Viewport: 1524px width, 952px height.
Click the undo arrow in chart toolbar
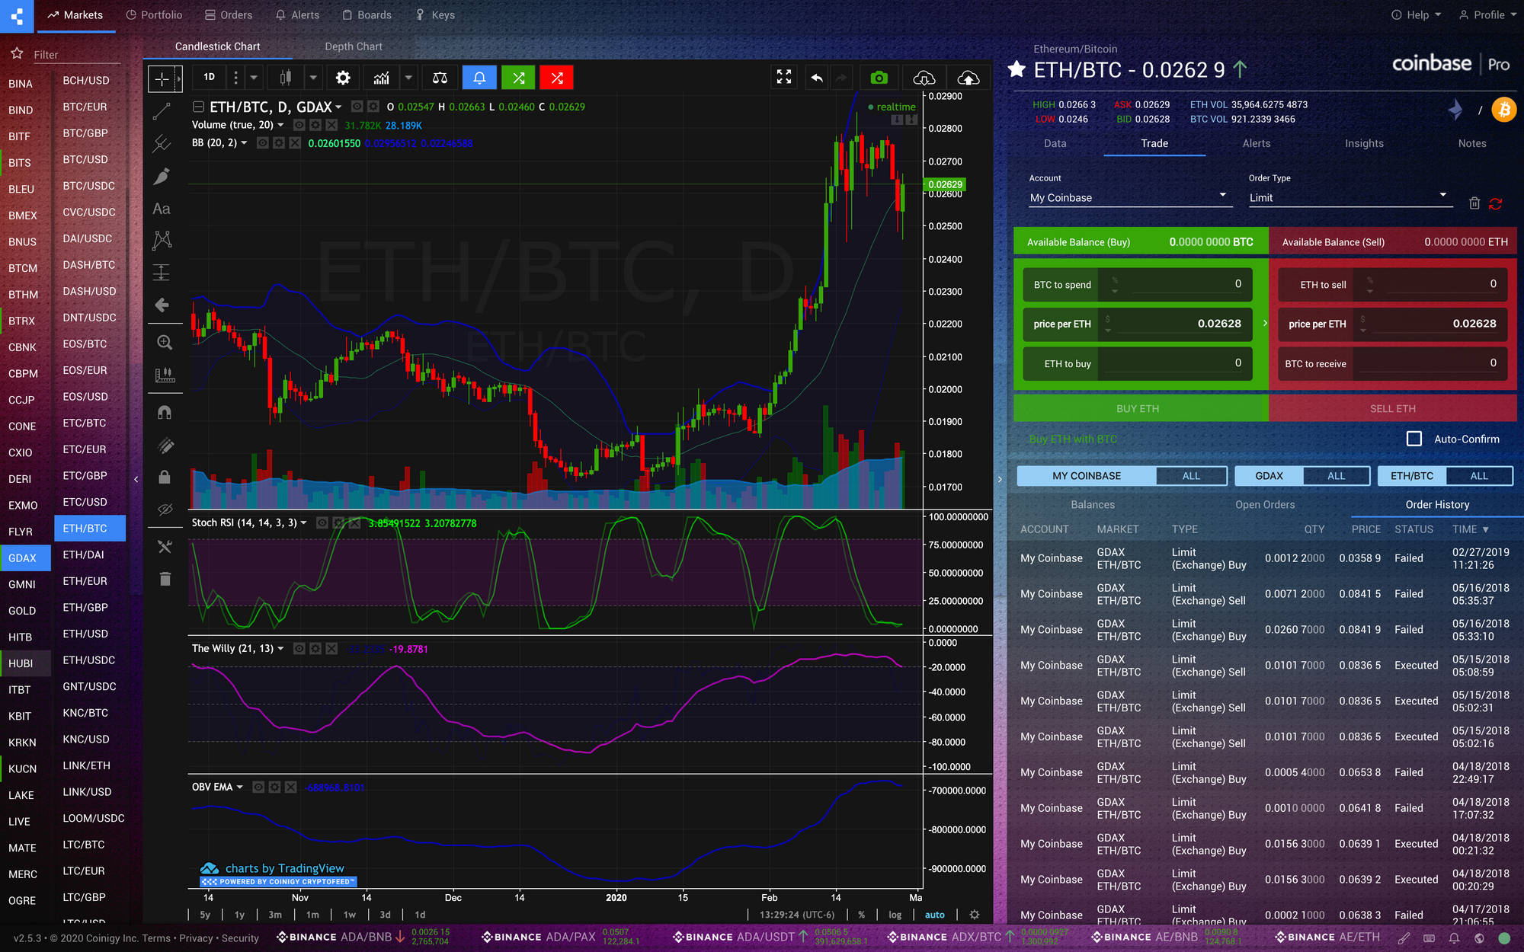pos(817,78)
